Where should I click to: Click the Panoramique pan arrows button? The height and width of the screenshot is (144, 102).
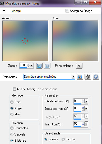click(x=79, y=66)
